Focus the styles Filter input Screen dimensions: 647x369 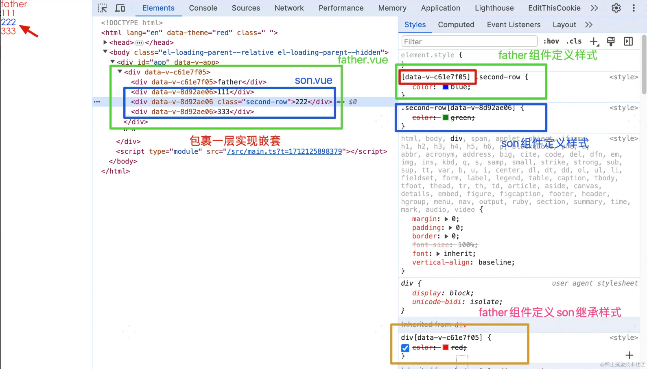pos(470,41)
